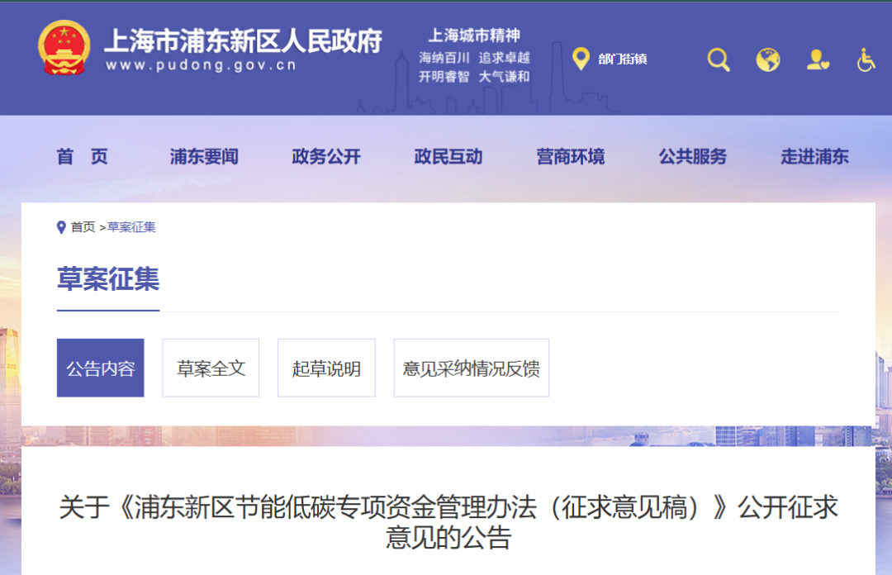The image size is (892, 575).
Task: Click the 部门街镇 location pin icon
Action: [581, 59]
